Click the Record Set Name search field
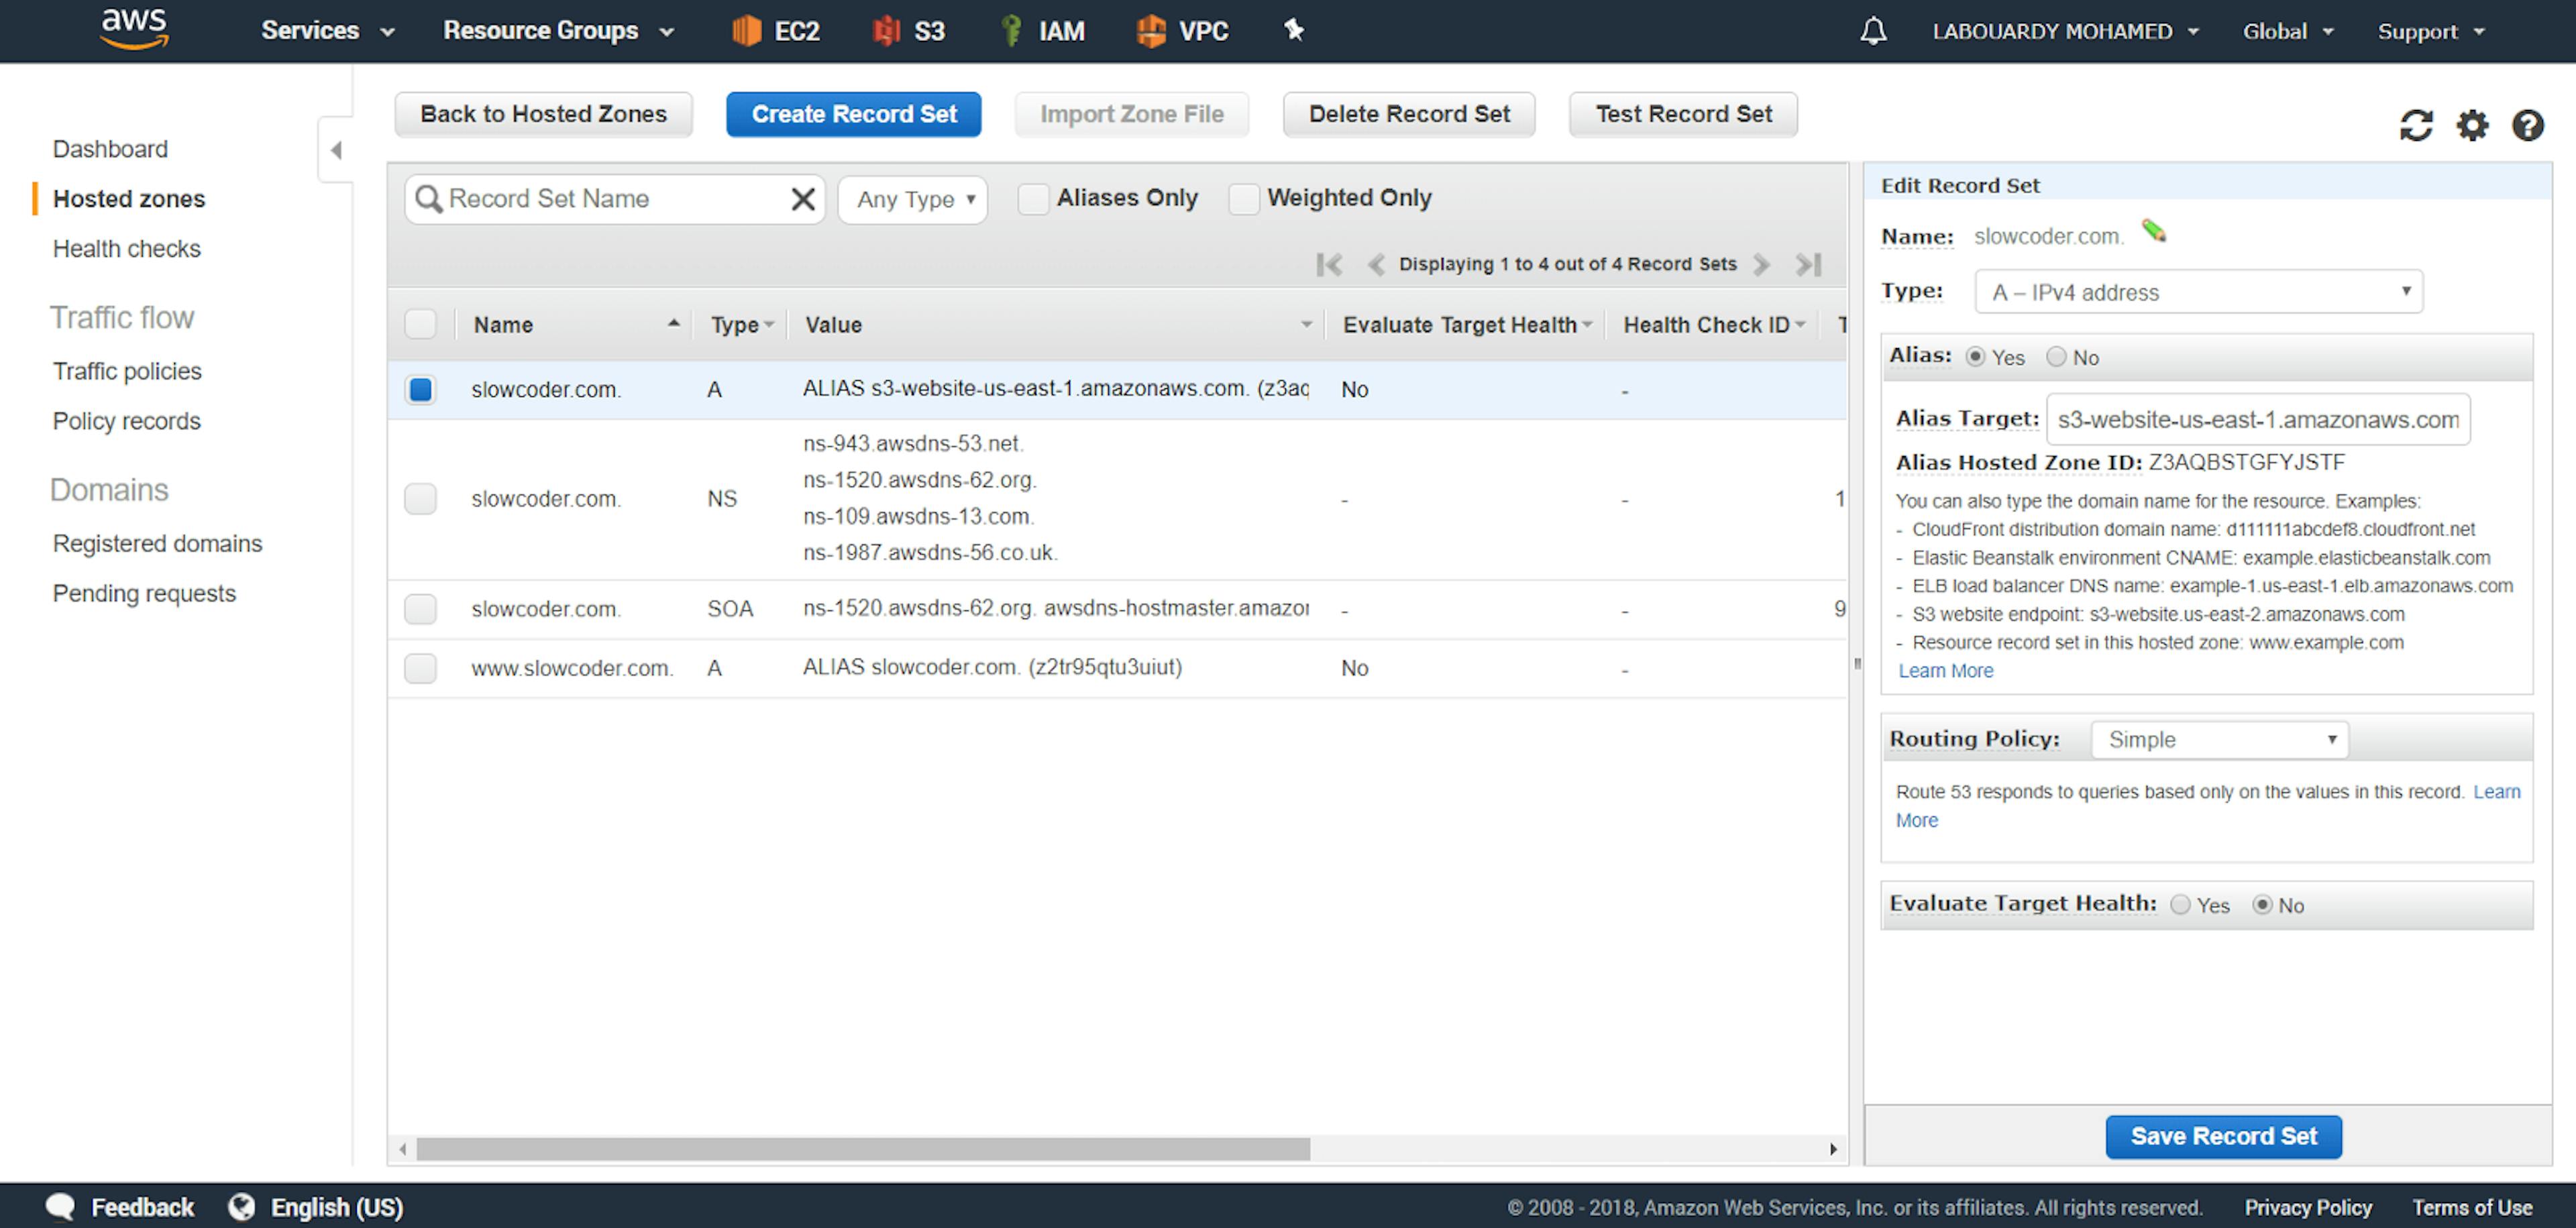2576x1228 pixels. (x=614, y=199)
